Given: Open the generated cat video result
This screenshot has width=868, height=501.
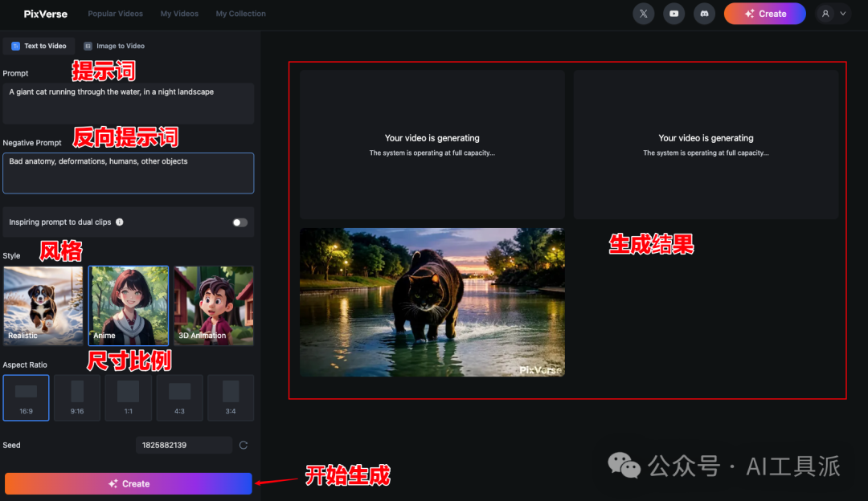Looking at the screenshot, I should click(x=432, y=302).
